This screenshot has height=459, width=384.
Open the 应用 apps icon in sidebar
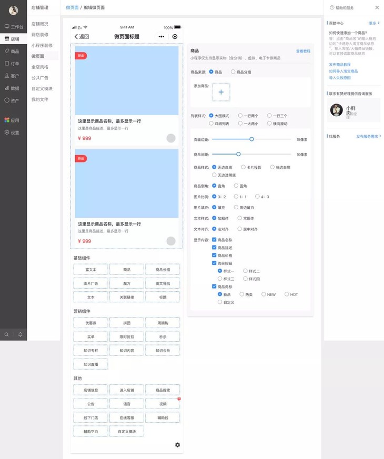coord(7,120)
